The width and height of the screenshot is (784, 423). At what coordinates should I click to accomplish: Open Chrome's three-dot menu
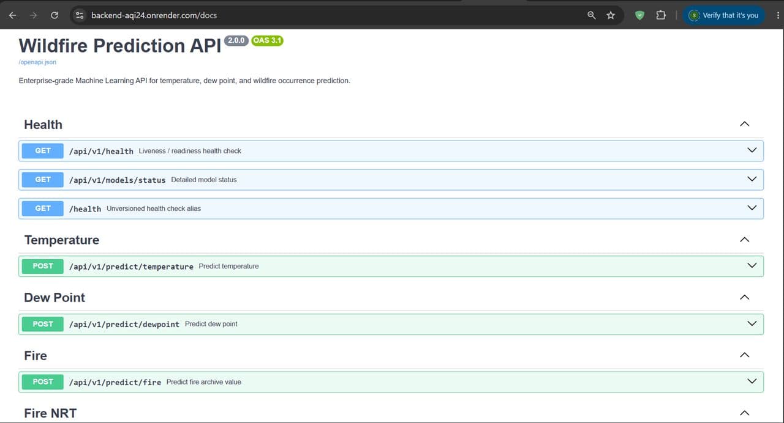coord(778,15)
